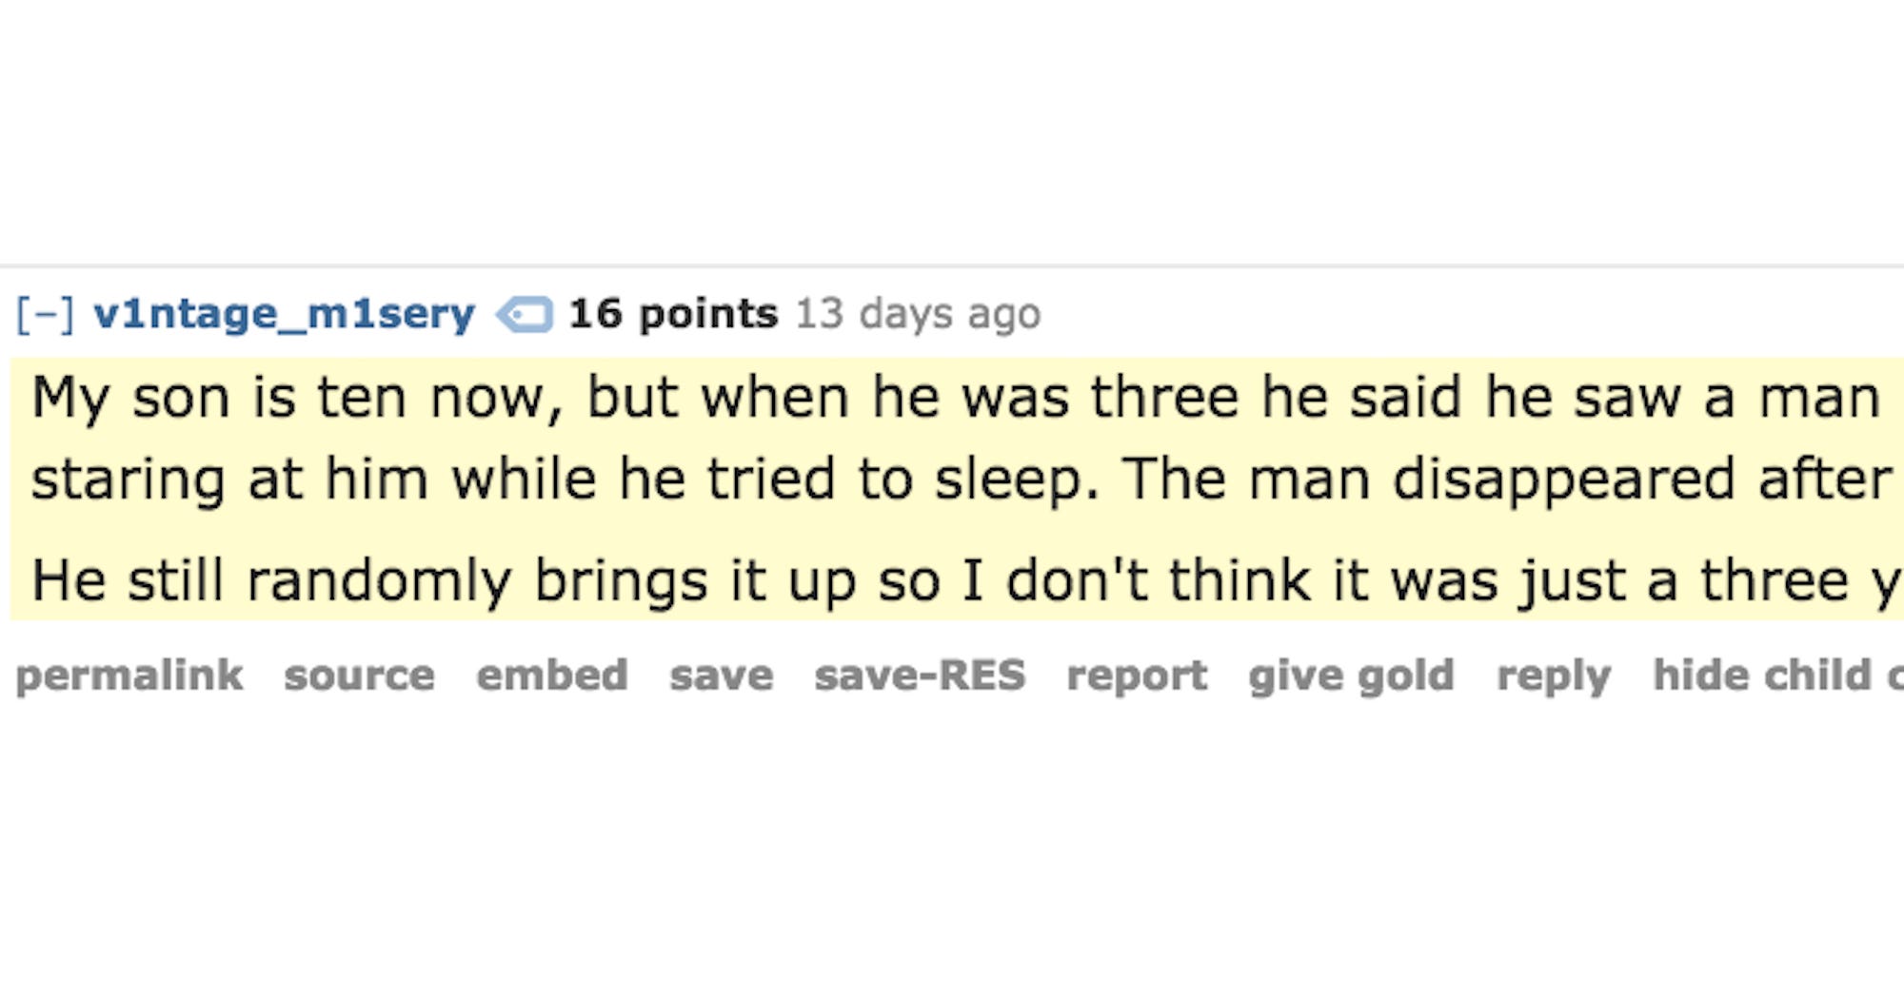
Task: Click the gray divider line above the comment
Action: tap(952, 266)
